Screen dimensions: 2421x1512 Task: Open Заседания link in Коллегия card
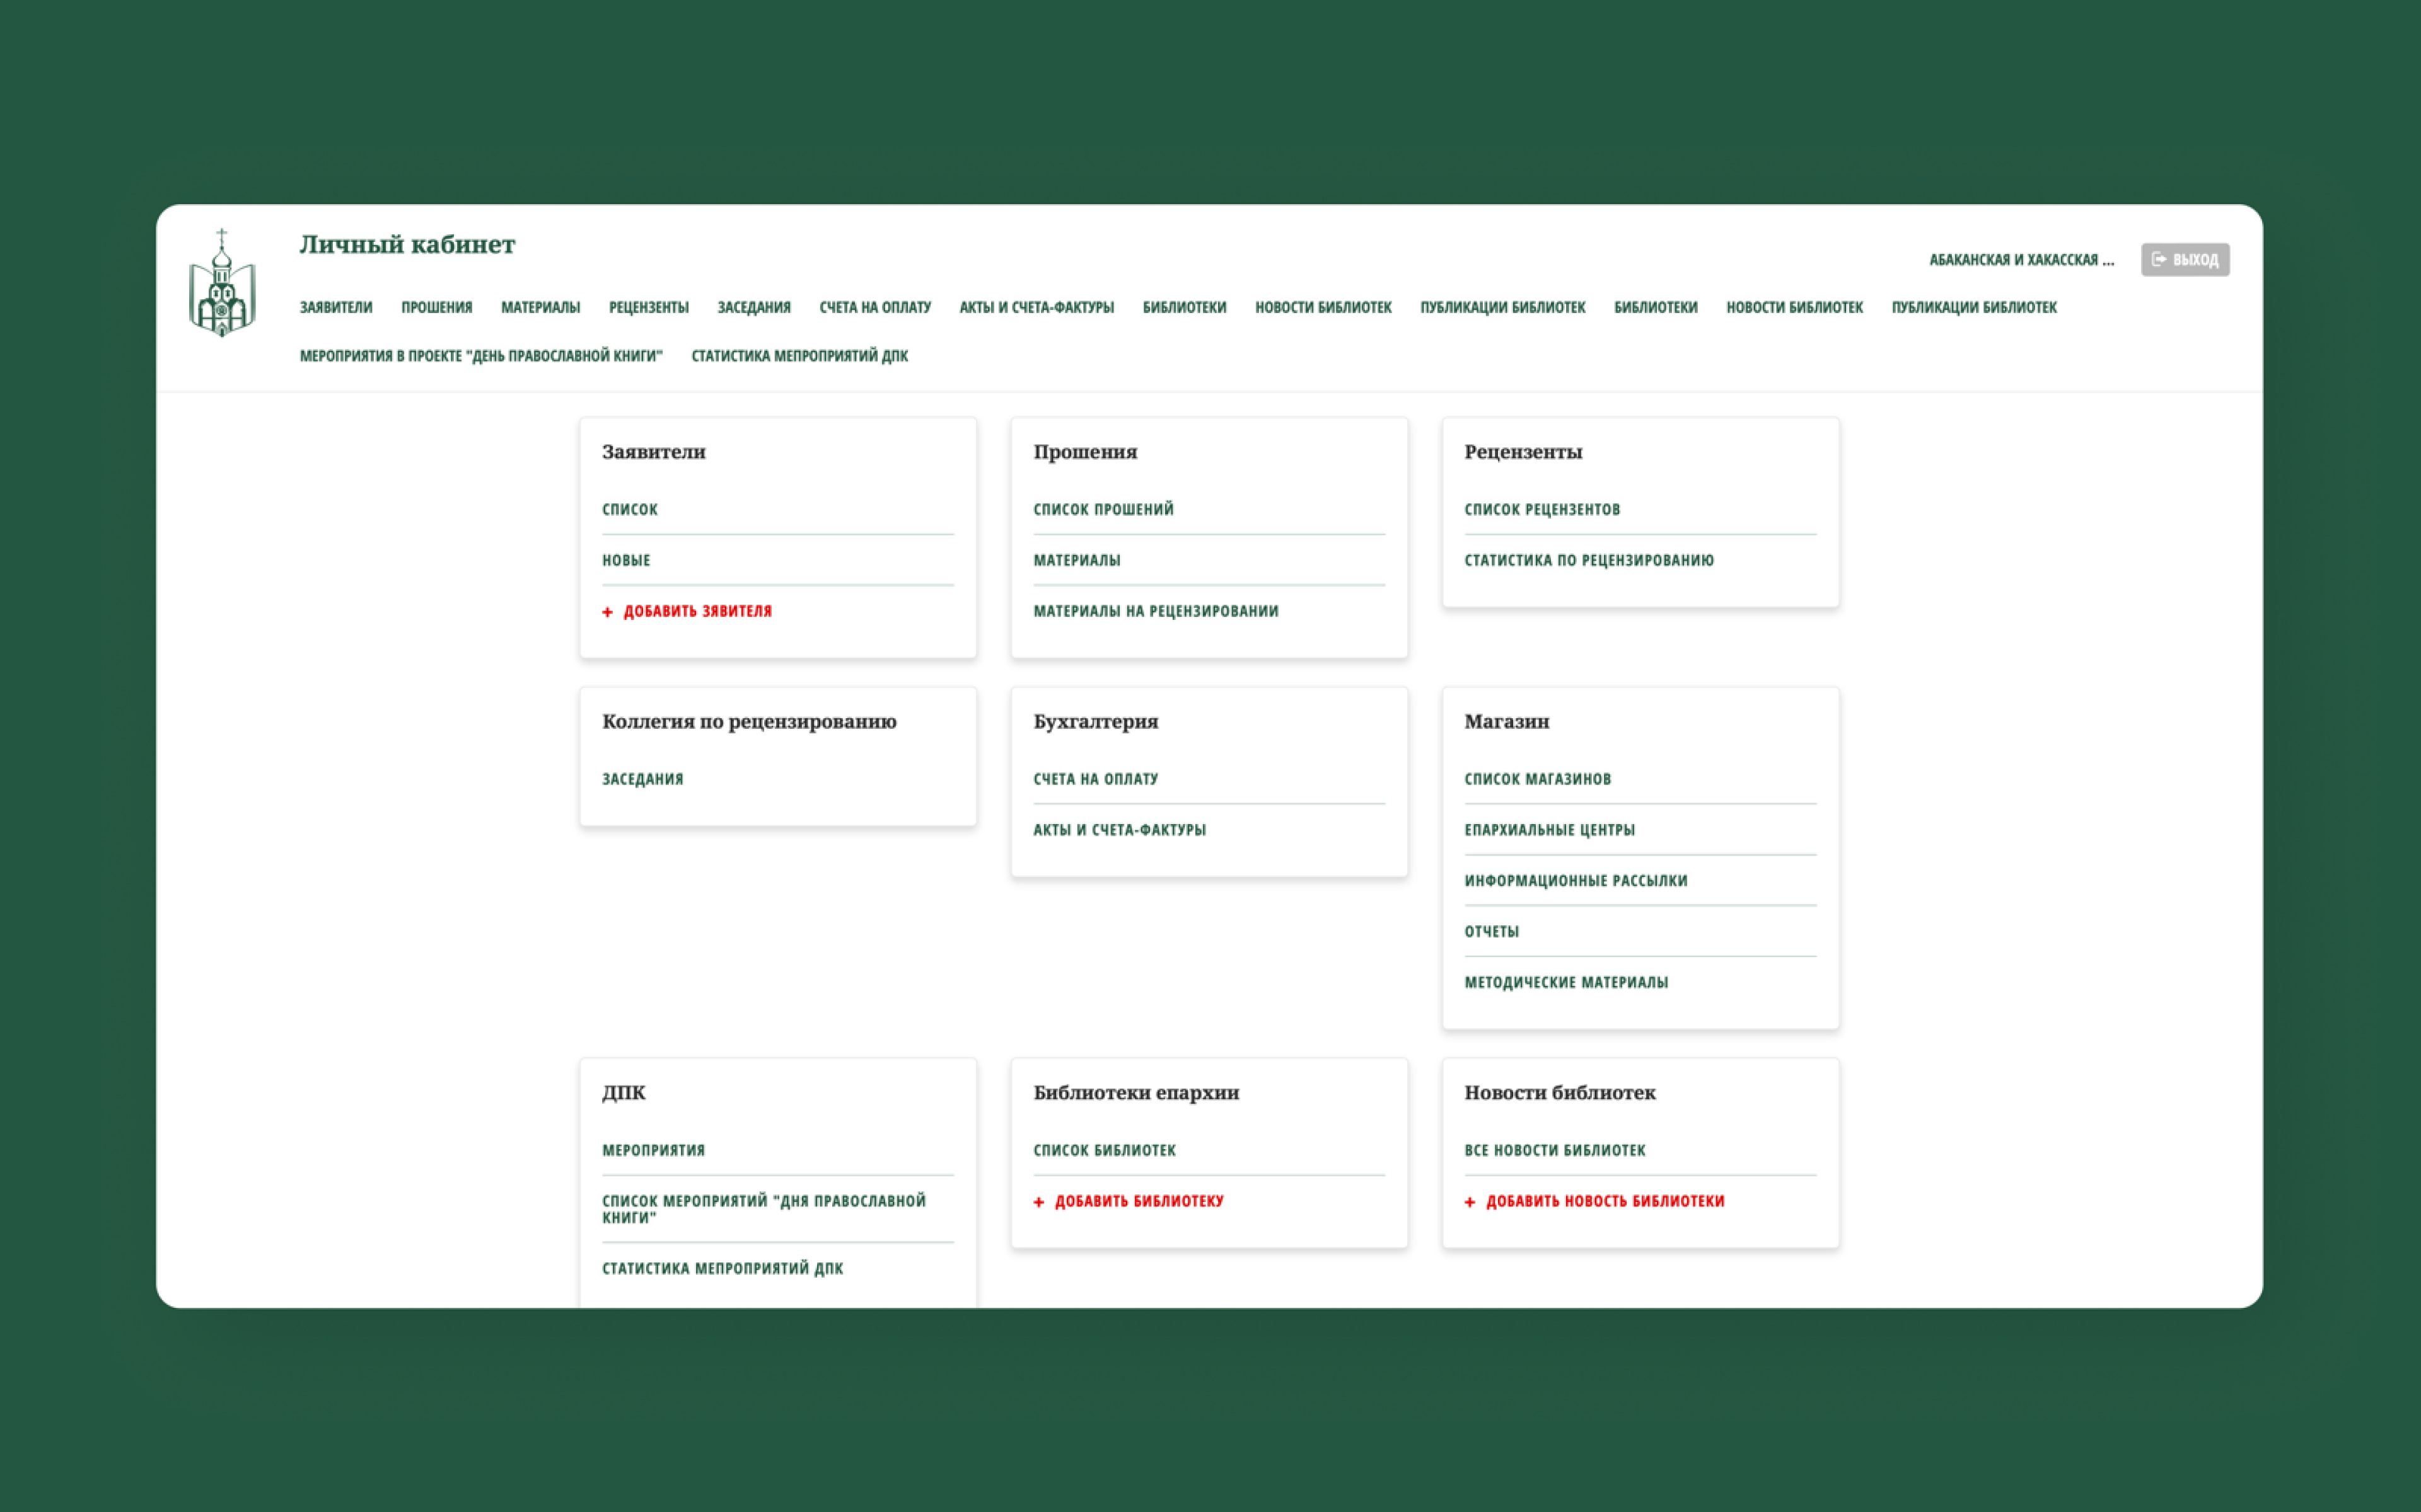tap(642, 779)
